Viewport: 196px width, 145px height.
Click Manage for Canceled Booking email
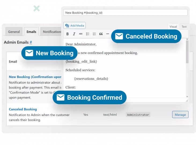pyautogui.click(x=180, y=115)
